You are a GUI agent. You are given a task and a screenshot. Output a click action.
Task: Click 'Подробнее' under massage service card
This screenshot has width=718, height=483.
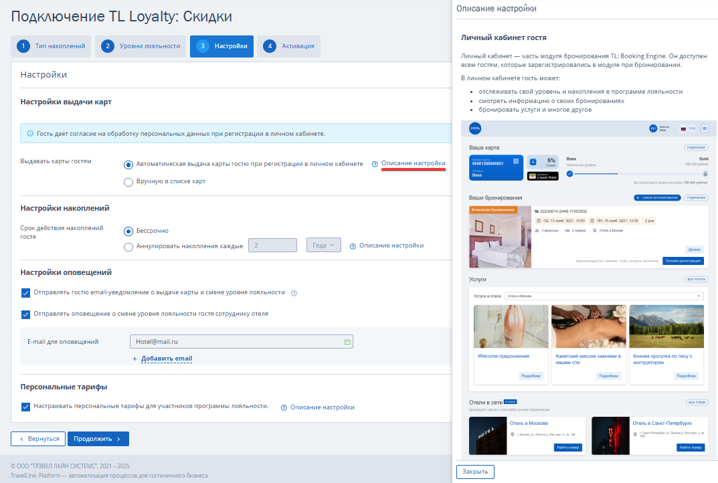point(608,376)
